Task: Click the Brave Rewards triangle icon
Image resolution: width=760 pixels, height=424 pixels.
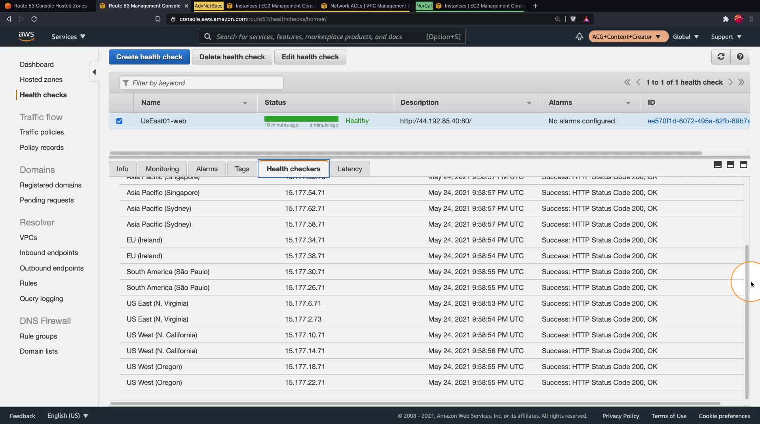Action: click(586, 19)
